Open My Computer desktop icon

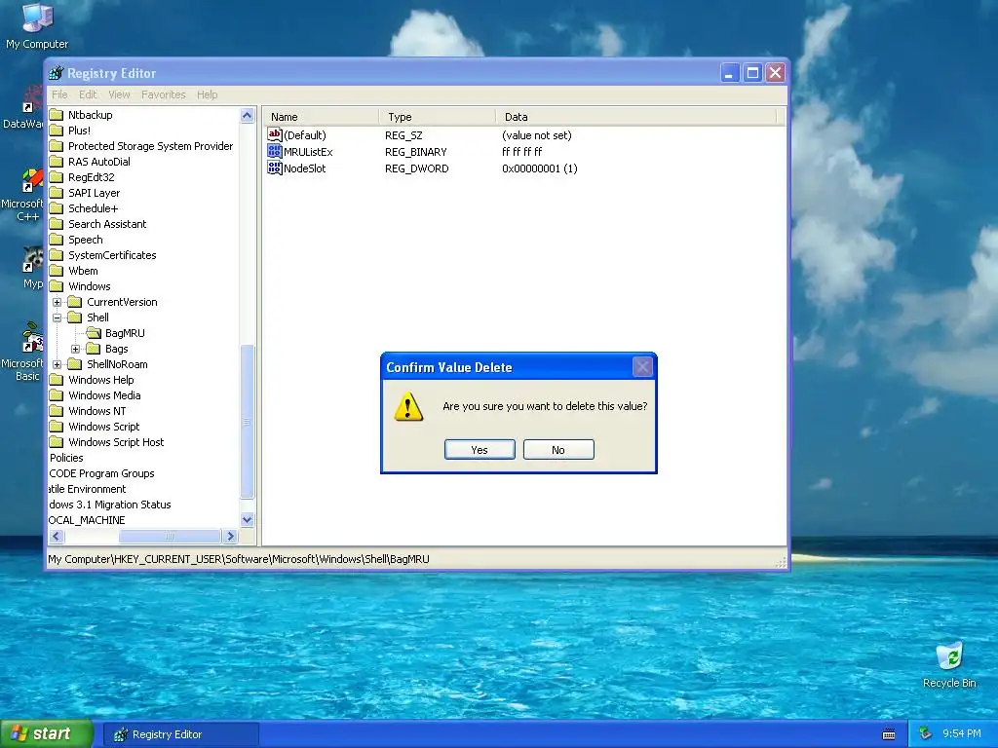[x=37, y=26]
